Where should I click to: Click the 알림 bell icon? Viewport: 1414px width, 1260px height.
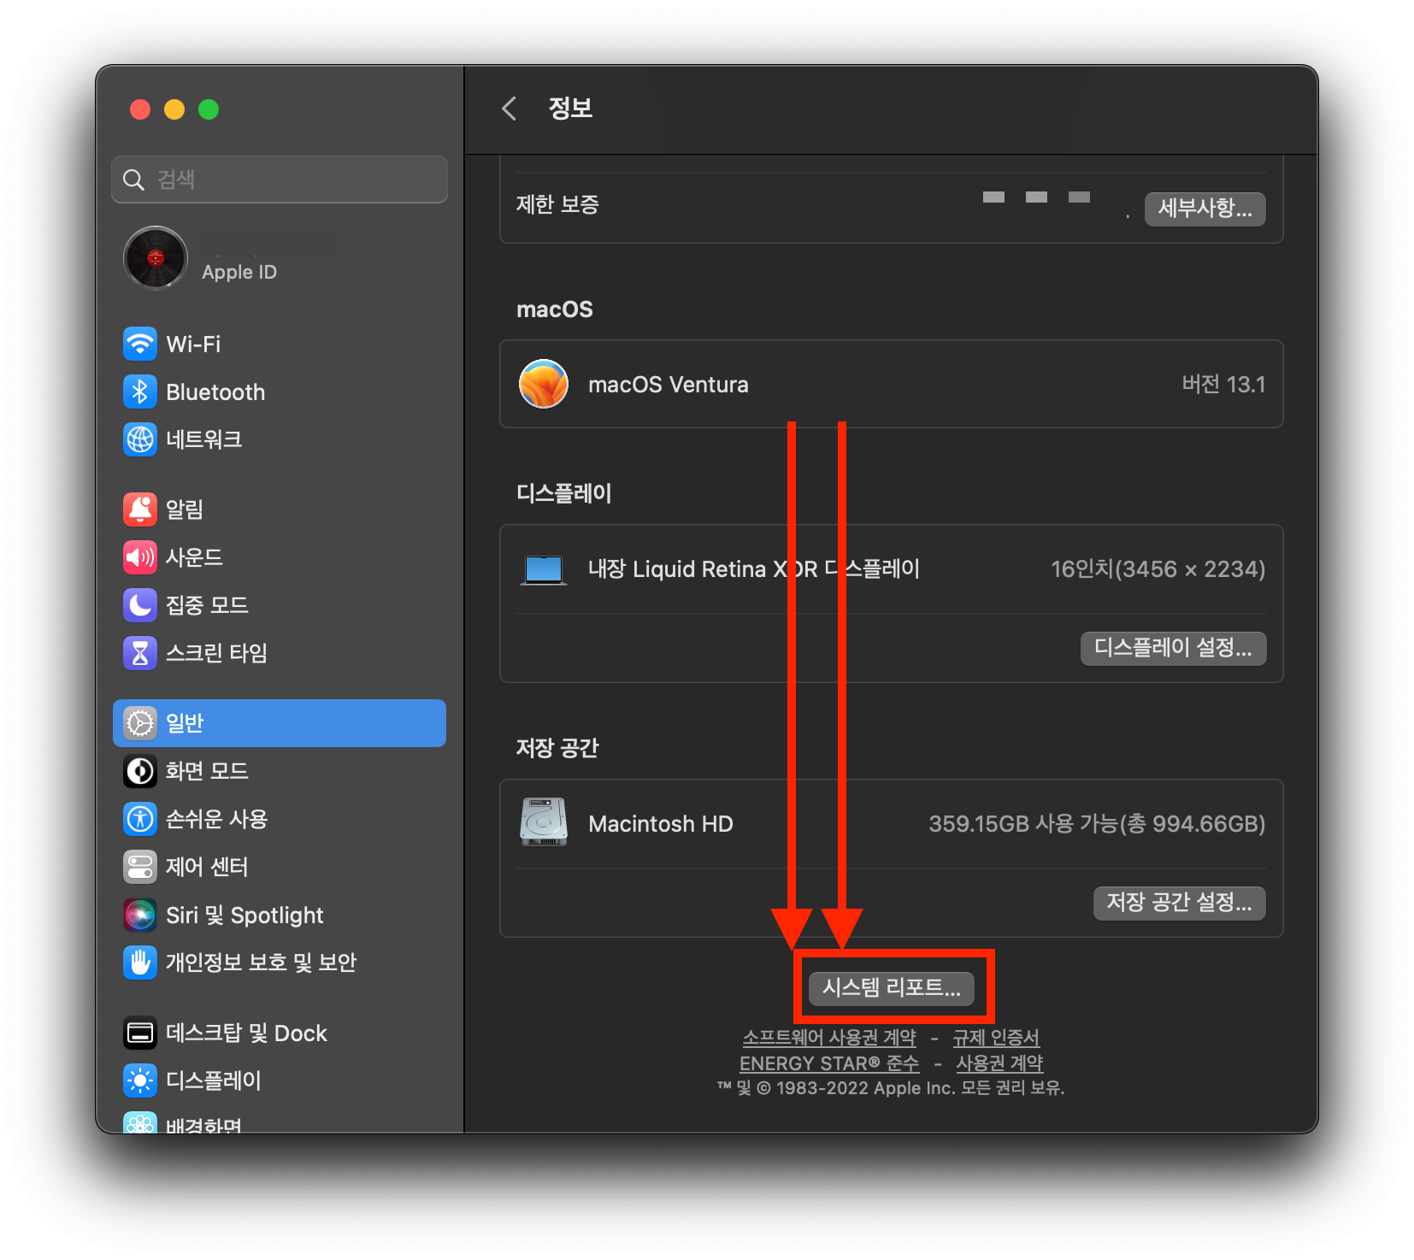click(x=140, y=509)
